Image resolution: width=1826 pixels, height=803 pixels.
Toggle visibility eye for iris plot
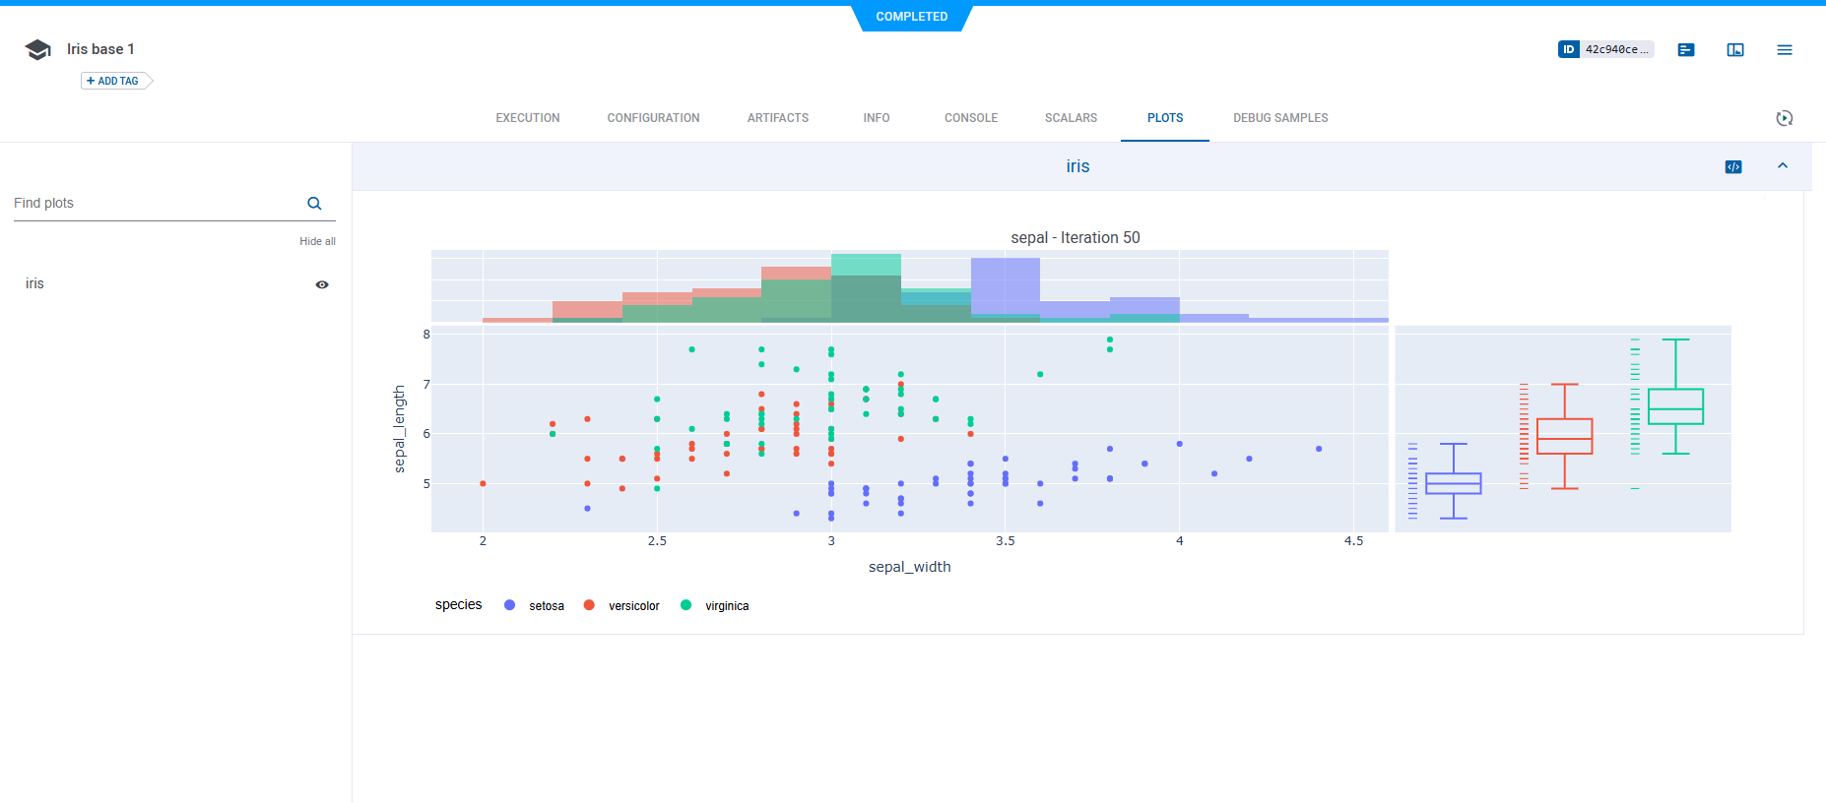pyautogui.click(x=322, y=284)
